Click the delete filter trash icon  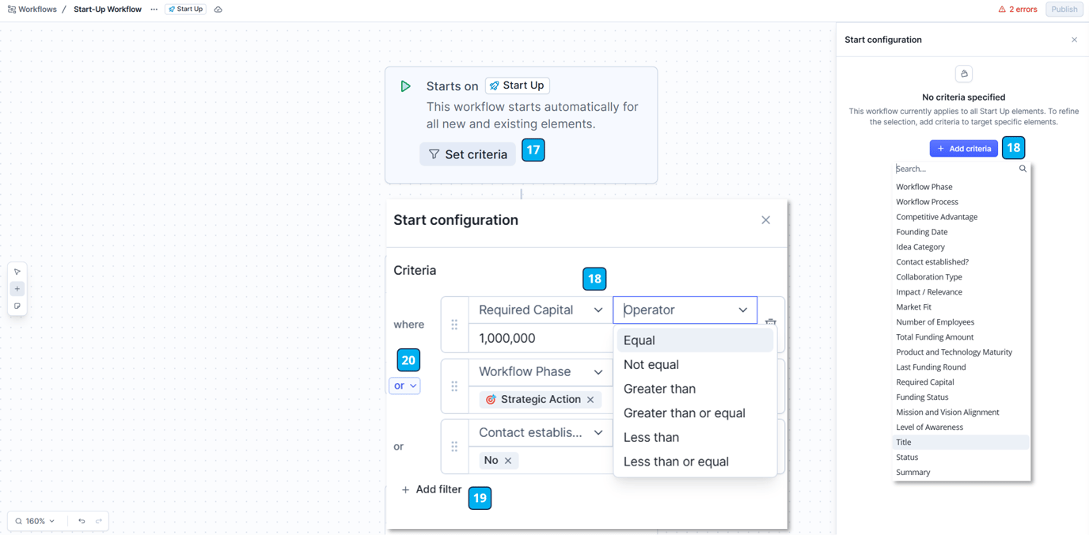pyautogui.click(x=771, y=322)
